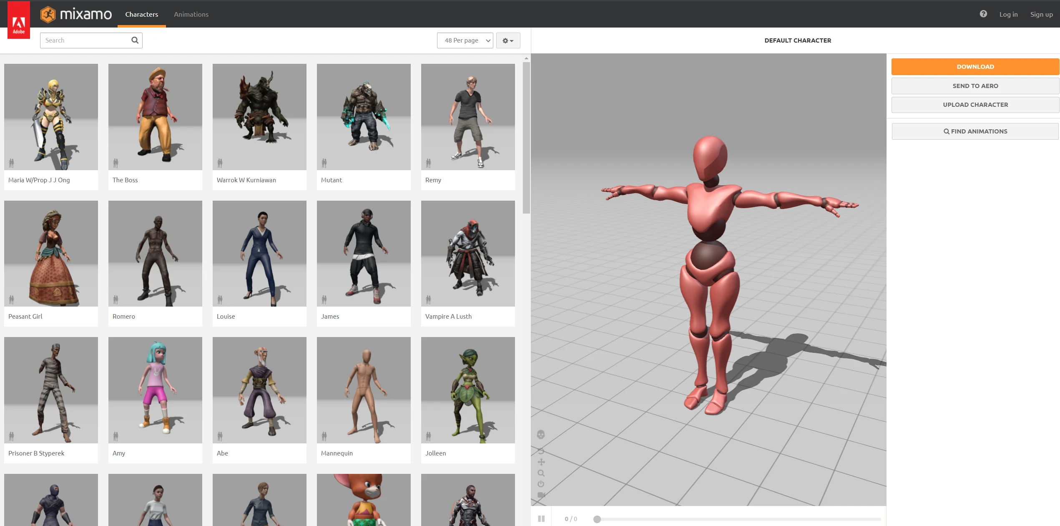The height and width of the screenshot is (526, 1060).
Task: Click the character list scrollbar
Action: point(526,138)
